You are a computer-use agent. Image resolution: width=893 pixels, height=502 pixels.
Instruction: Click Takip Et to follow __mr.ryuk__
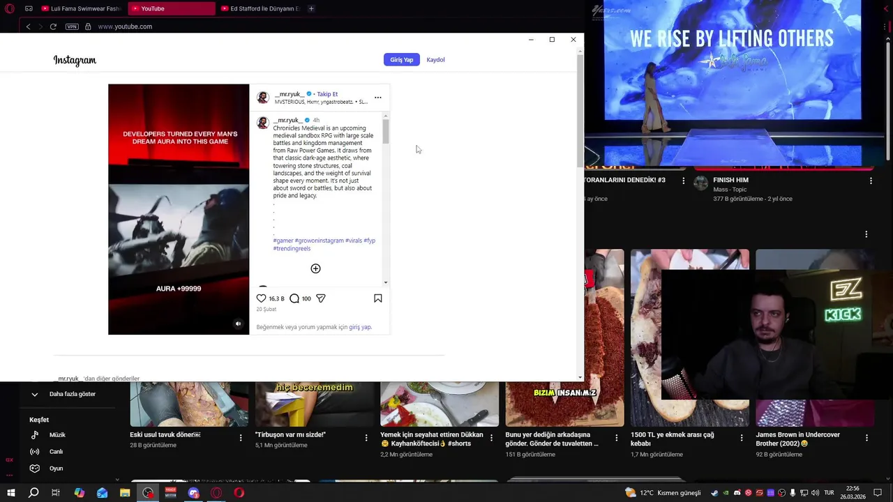(327, 94)
